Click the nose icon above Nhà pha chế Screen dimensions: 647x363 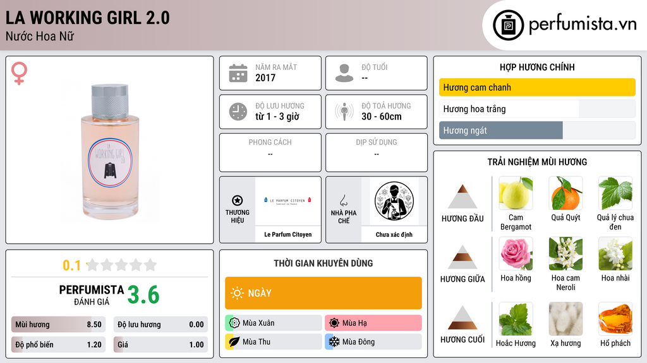[x=343, y=200]
